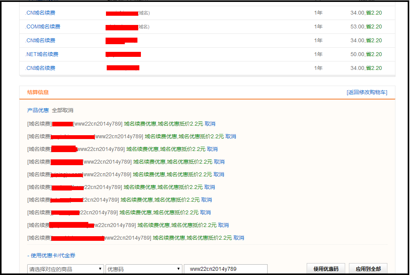Open the .COM域名续费 product link
The image size is (410, 275).
tap(43, 27)
